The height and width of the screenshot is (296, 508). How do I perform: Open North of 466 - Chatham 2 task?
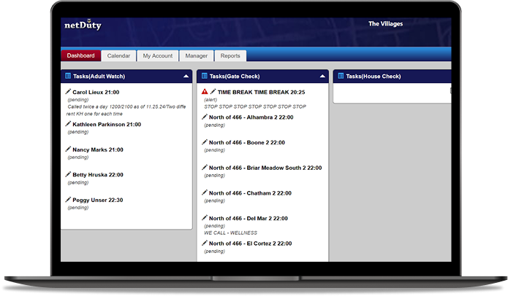(250, 193)
